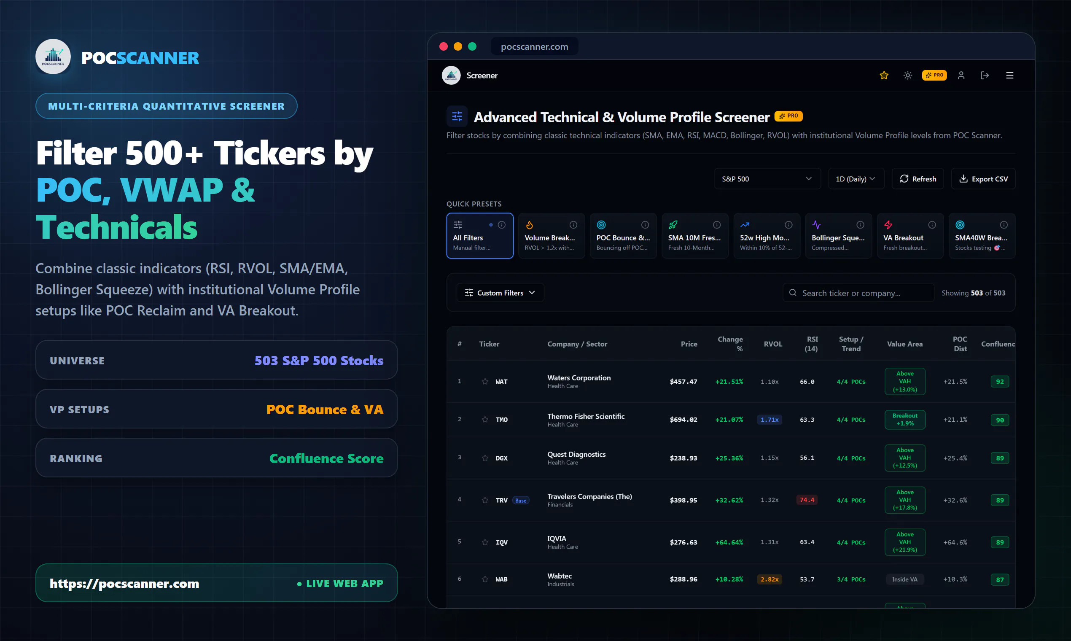This screenshot has height=641, width=1071.
Task: Select the VA Breakout preset
Action: coord(910,236)
